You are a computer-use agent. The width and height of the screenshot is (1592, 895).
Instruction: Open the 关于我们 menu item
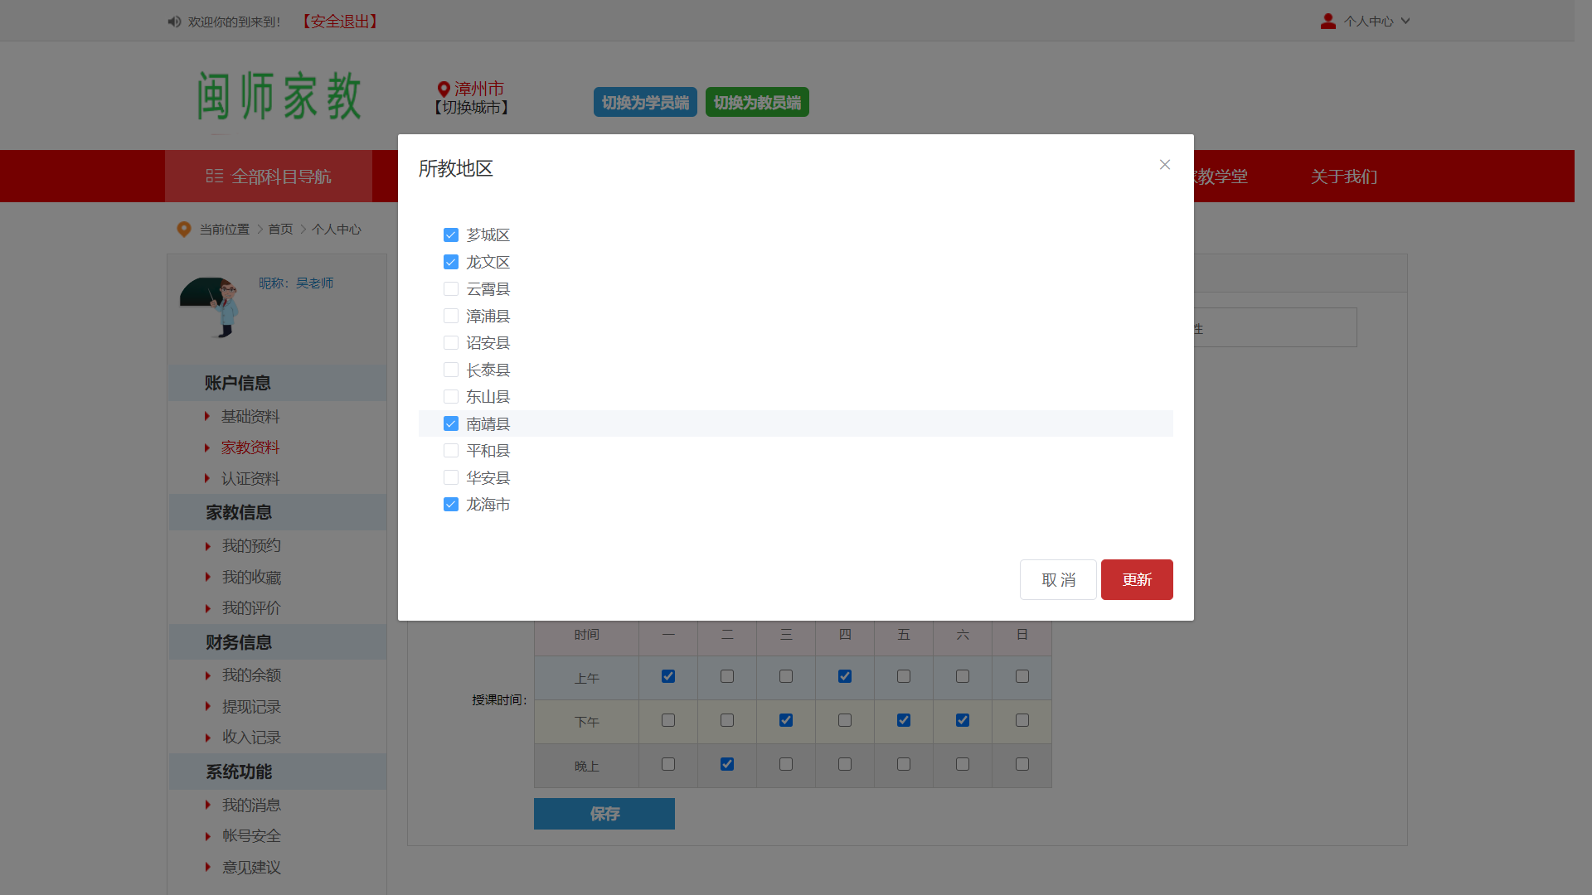[x=1343, y=177]
